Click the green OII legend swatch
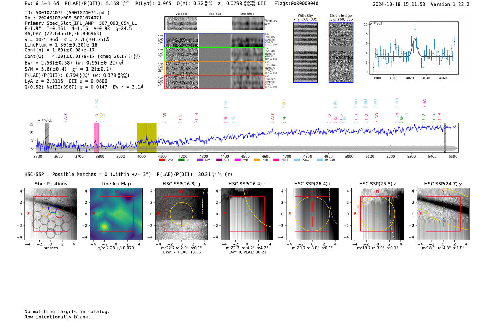This screenshot has width=494, height=336. 181,160
